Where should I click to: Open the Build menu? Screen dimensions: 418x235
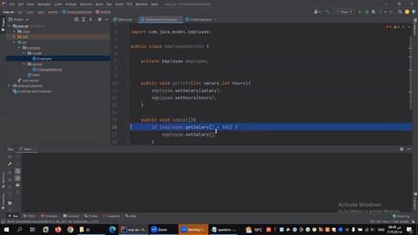pos(99,4)
